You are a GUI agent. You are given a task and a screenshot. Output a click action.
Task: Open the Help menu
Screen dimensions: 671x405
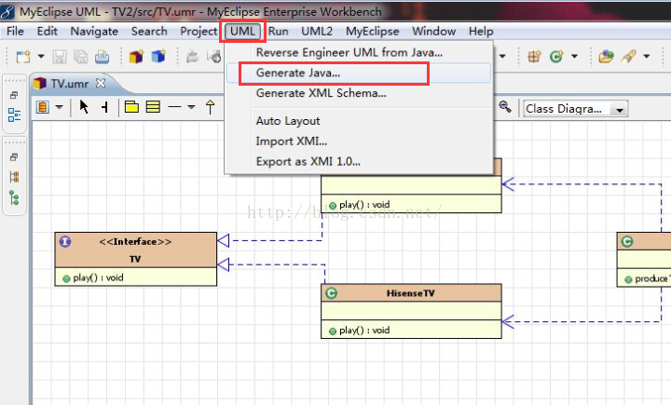(481, 32)
